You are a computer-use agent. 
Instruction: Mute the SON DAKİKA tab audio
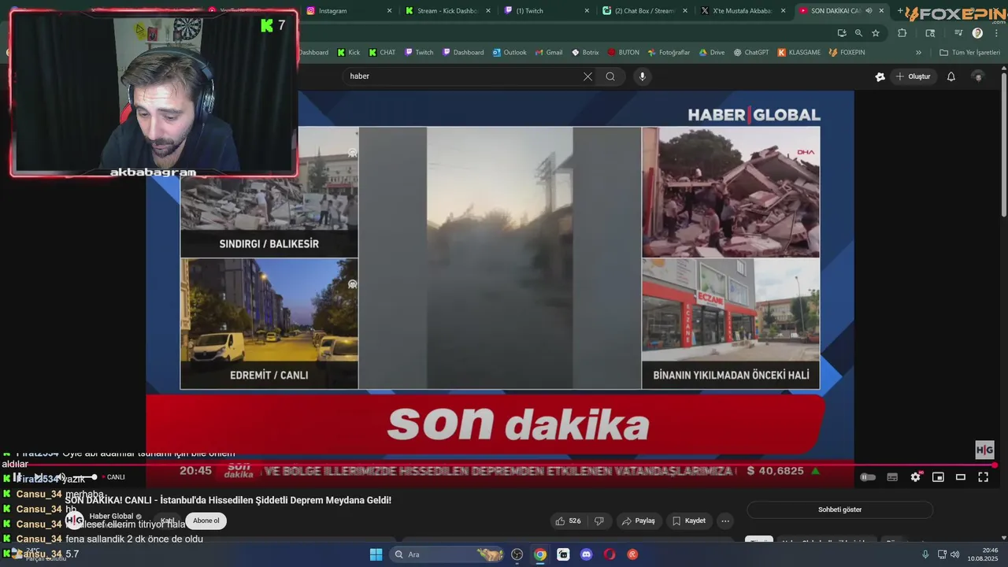click(x=869, y=11)
